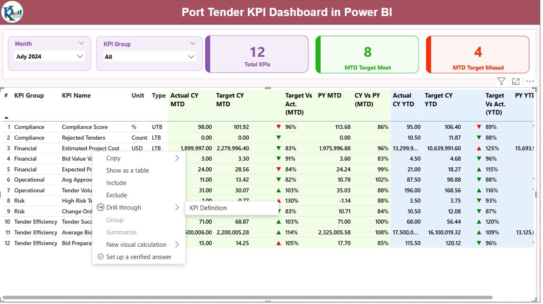Image resolution: width=543 pixels, height=304 pixels.
Task: Select Show as a table
Action: (x=127, y=170)
